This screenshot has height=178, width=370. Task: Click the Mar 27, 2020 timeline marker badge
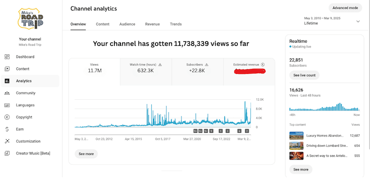[x=195, y=131]
